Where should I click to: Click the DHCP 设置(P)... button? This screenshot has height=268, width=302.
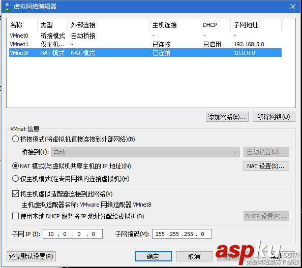(x=266, y=216)
